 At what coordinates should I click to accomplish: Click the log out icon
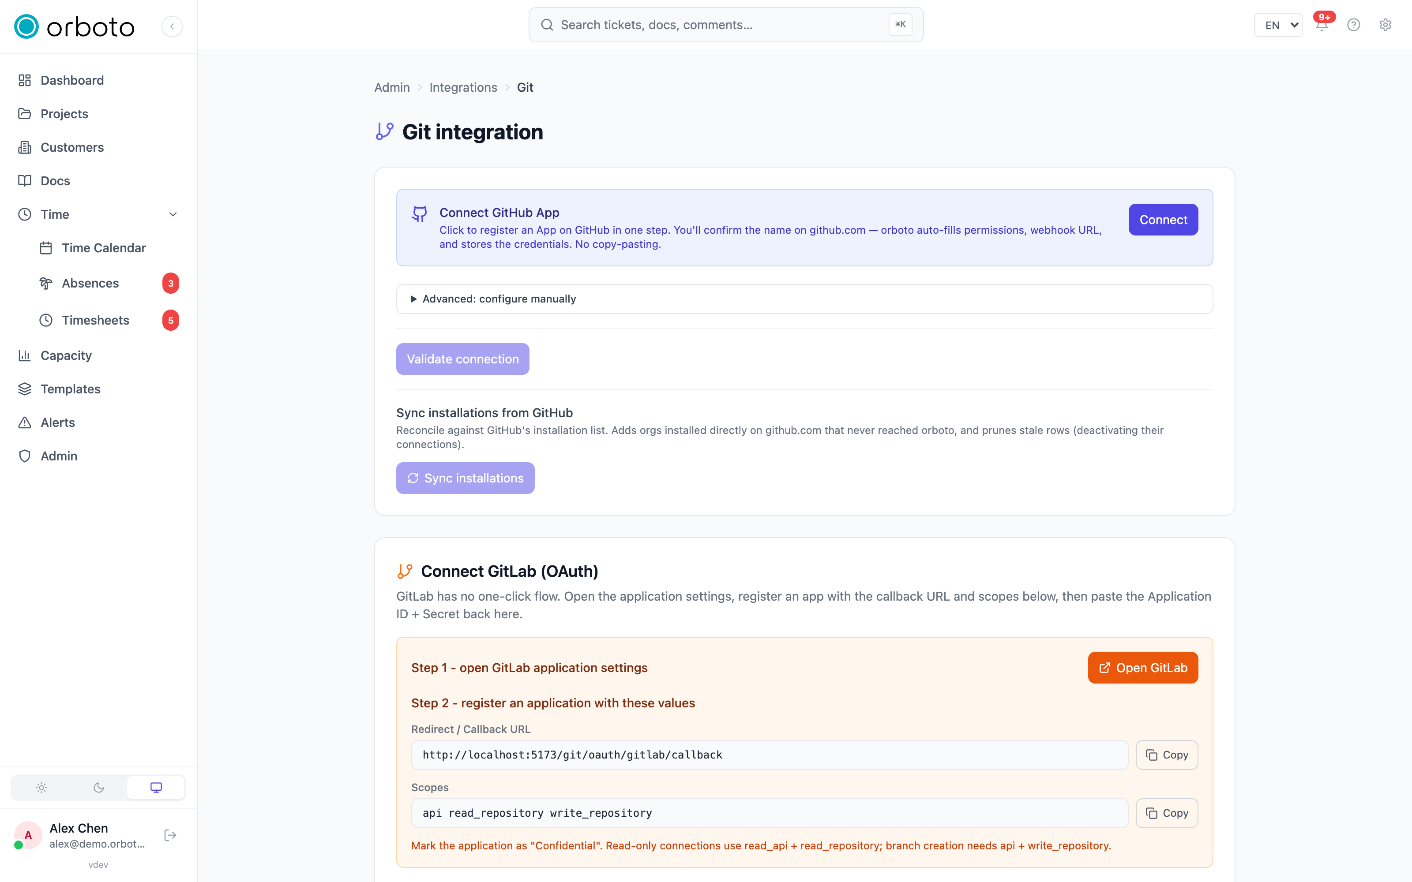click(x=170, y=835)
